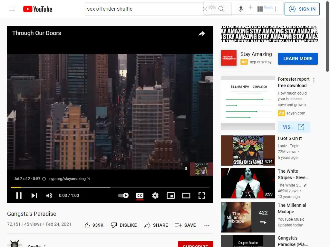Screen dimensions: 330x247
Task: Seek on the video progress bar
Action: (x=110, y=187)
